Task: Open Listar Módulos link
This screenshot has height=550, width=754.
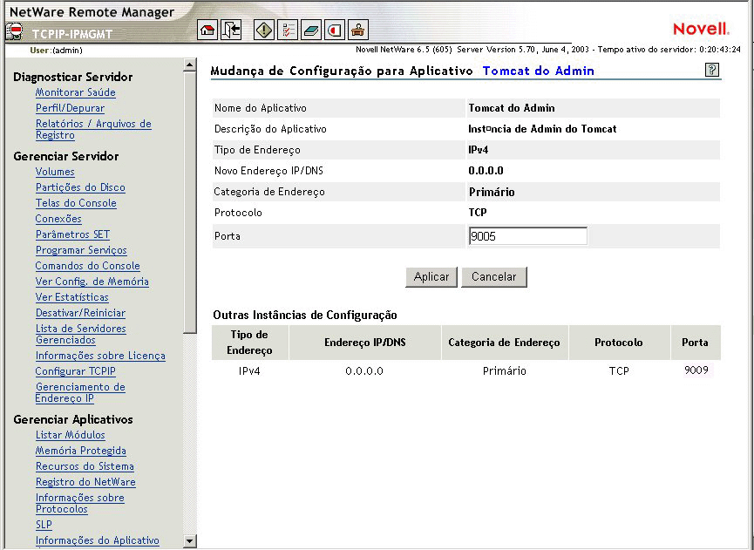Action: [x=71, y=435]
